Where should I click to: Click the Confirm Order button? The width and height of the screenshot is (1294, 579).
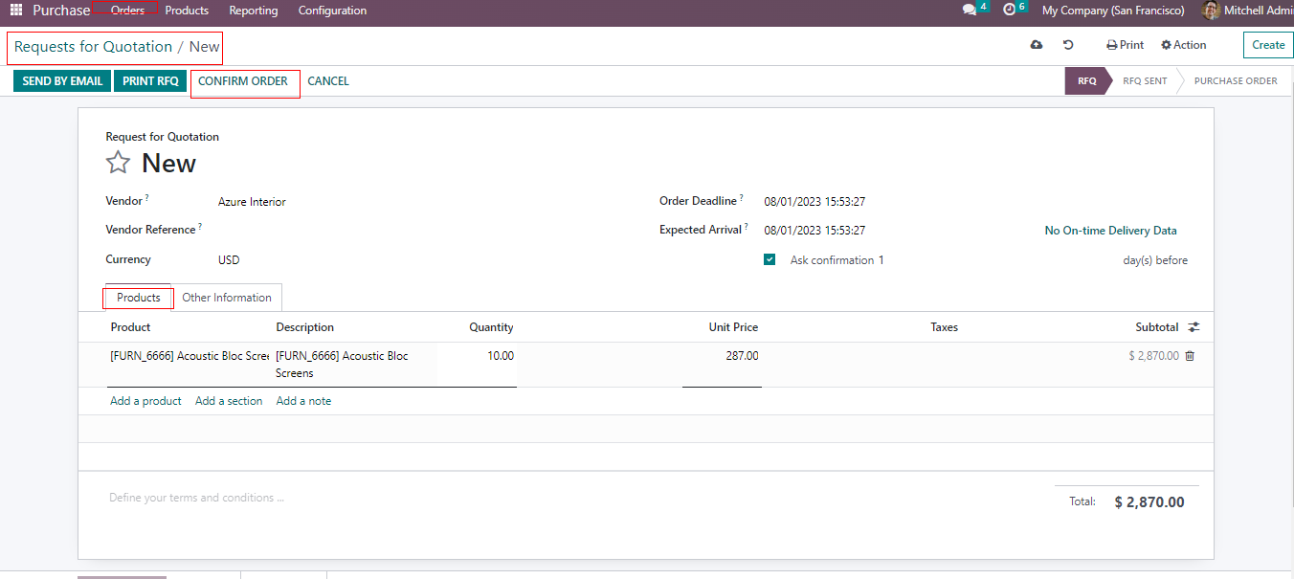(x=243, y=81)
